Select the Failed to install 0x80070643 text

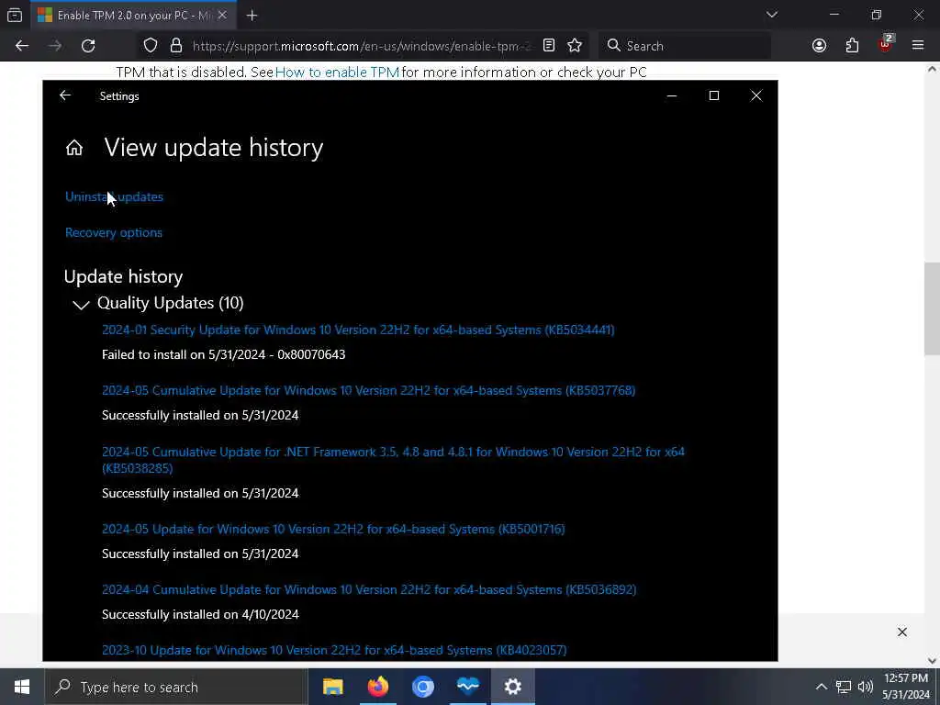pyautogui.click(x=224, y=355)
